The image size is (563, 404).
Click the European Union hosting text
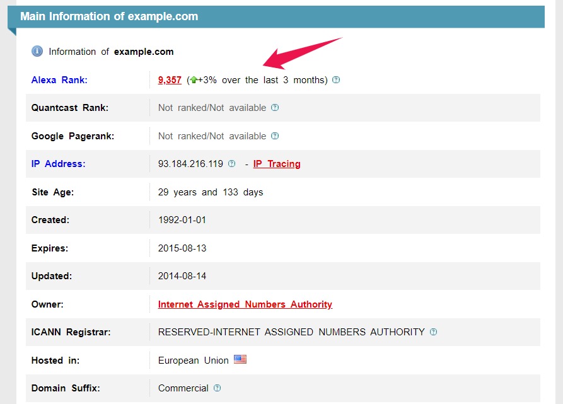pos(193,361)
